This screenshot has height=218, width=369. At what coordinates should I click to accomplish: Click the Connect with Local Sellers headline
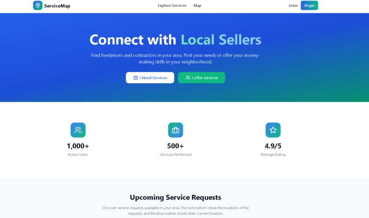pyautogui.click(x=175, y=39)
